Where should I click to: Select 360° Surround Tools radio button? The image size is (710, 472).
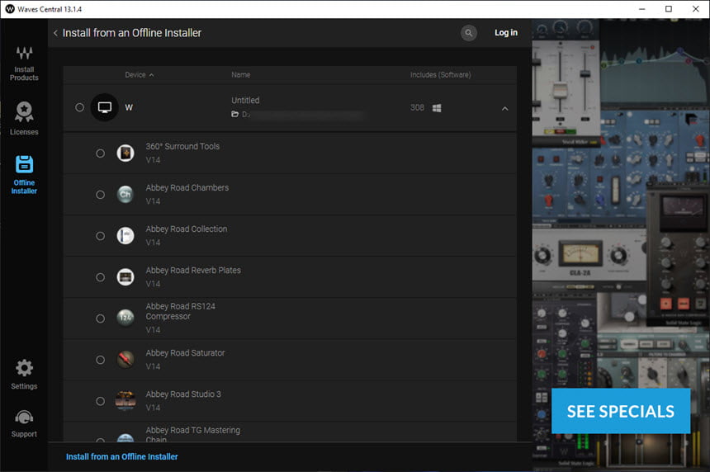click(x=100, y=153)
